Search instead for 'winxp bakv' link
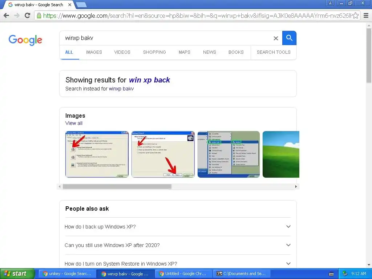Screen dimensions: 372x279 pyautogui.click(x=121, y=89)
